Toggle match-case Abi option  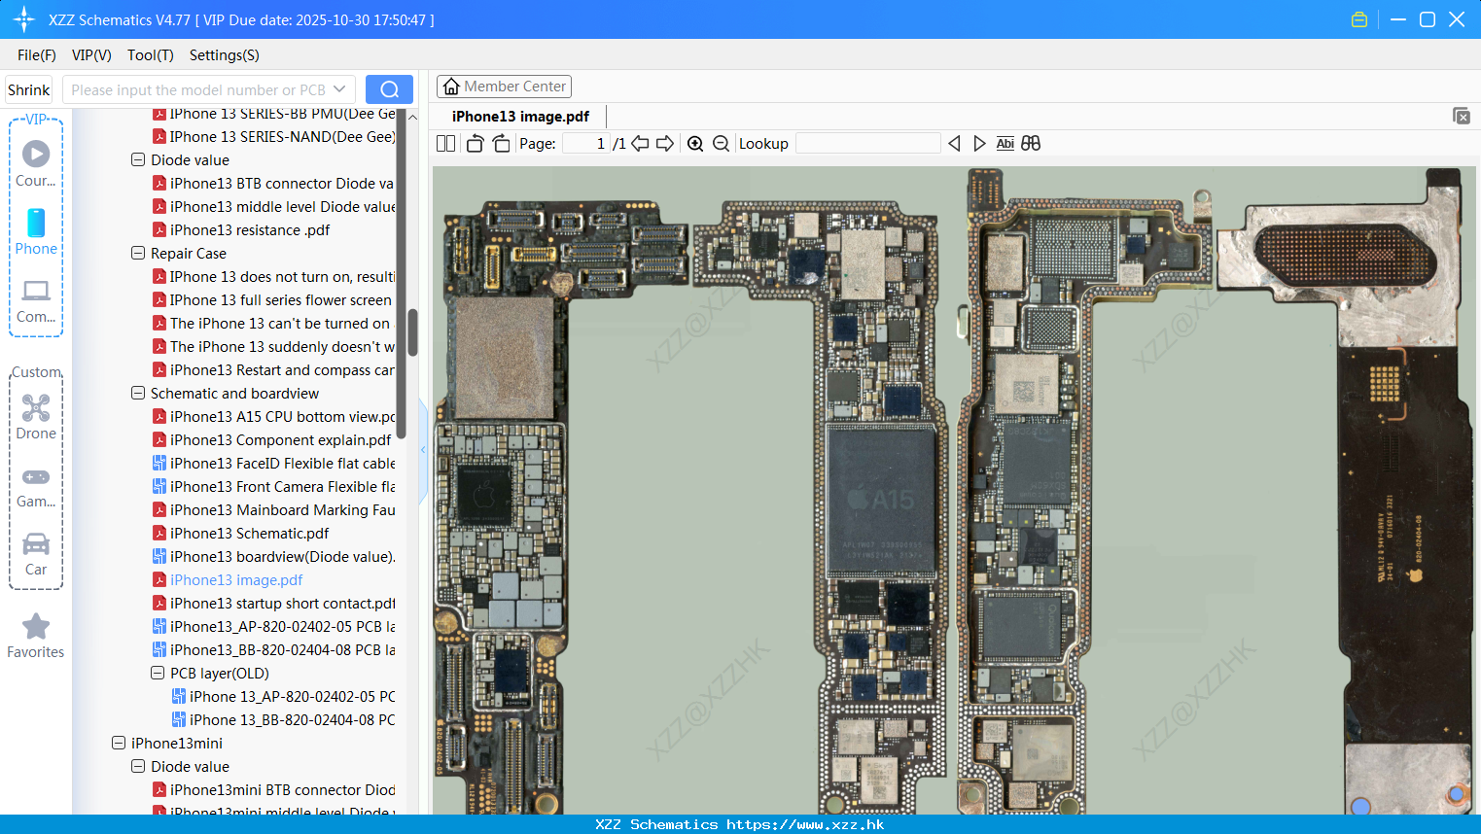[x=1005, y=144]
